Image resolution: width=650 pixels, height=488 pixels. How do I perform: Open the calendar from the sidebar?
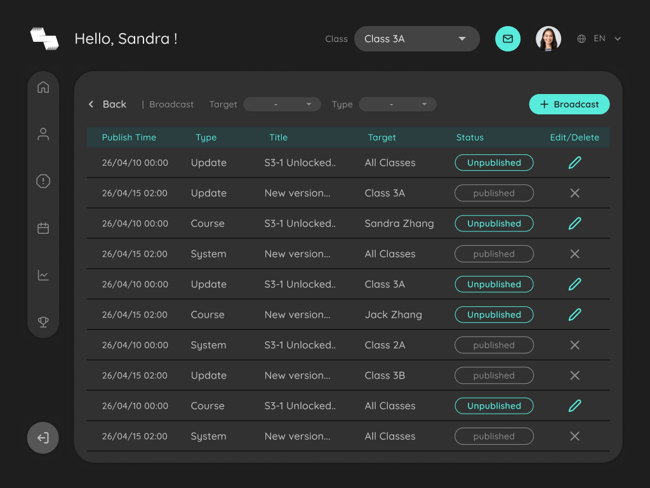coord(43,228)
